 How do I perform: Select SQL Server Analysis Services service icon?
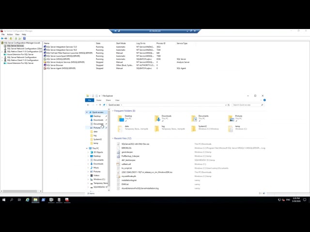pos(45,62)
